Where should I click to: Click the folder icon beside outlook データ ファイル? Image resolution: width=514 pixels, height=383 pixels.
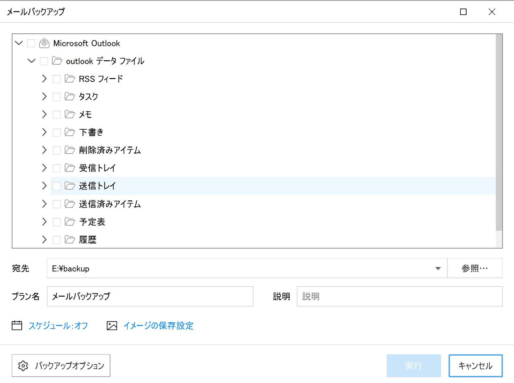click(x=57, y=61)
